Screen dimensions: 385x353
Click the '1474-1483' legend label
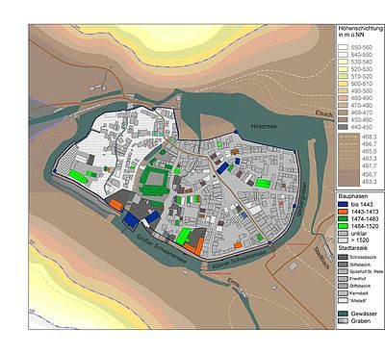click(x=365, y=218)
